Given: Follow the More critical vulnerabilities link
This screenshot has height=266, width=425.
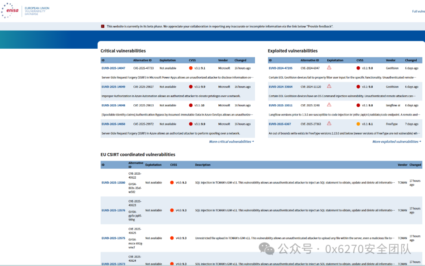Looking at the screenshot, I should 231,142.
